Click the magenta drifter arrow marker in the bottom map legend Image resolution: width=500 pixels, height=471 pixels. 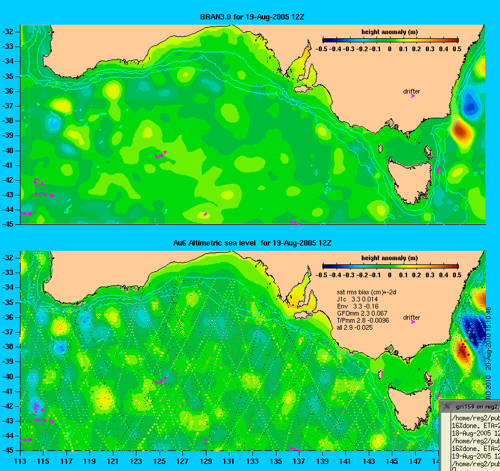coord(412,322)
